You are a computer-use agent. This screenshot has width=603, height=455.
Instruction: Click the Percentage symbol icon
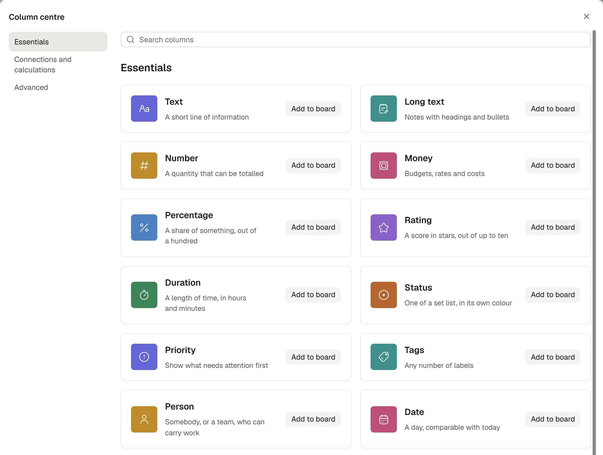point(144,228)
